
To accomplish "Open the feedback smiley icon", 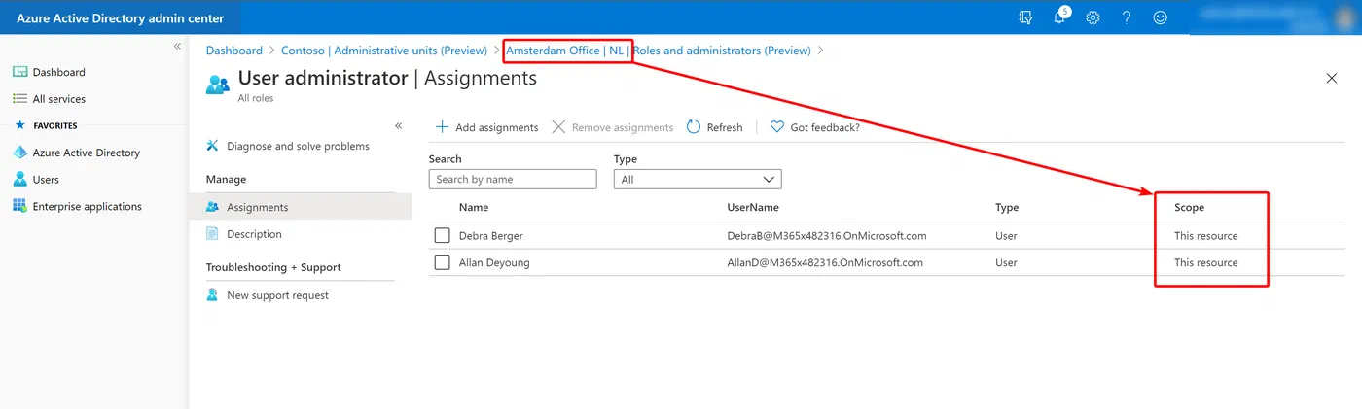I will [1160, 17].
